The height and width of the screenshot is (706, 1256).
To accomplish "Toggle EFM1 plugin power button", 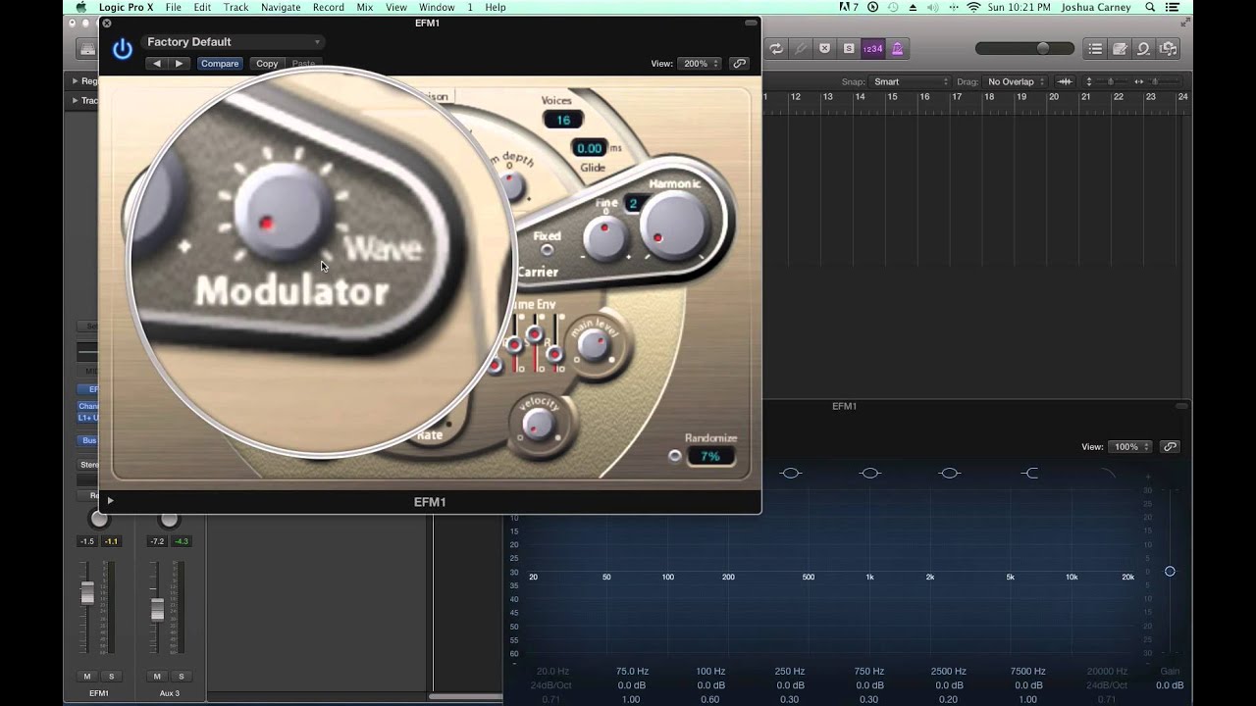I will [122, 49].
